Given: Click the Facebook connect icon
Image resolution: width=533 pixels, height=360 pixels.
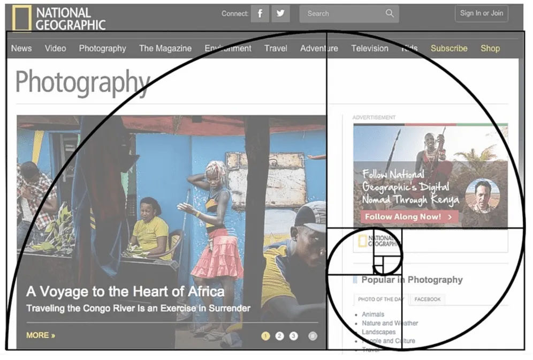Looking at the screenshot, I should (260, 13).
